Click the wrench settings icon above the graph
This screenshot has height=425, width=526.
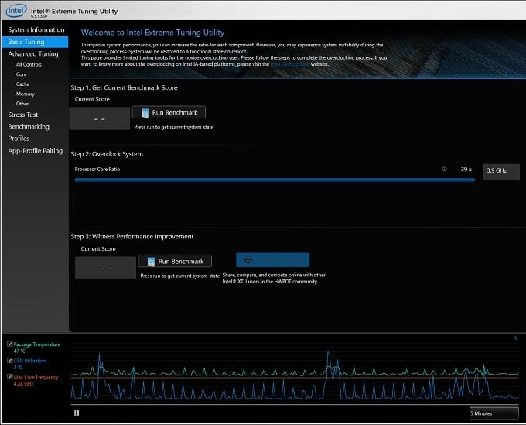pos(515,338)
